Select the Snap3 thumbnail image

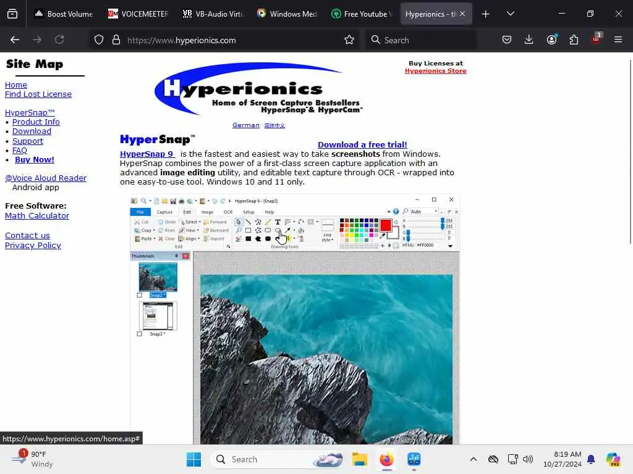pos(158,316)
